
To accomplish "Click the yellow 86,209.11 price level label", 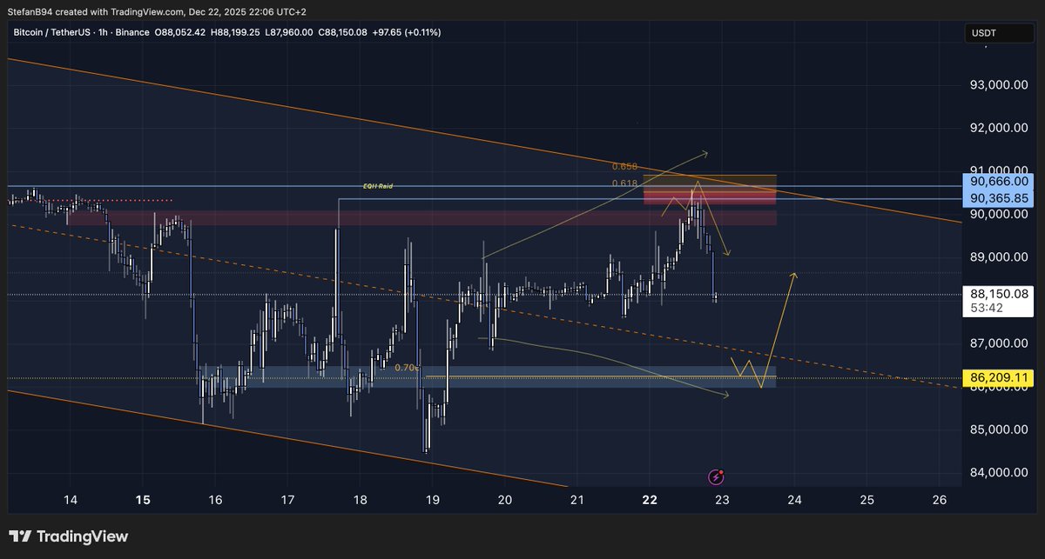I will pos(1000,377).
